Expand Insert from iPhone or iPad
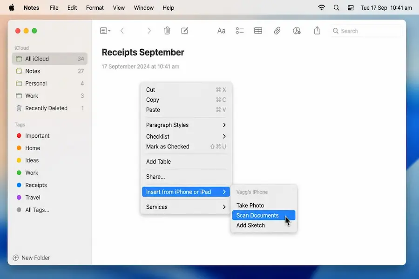The image size is (419, 279). (x=186, y=192)
